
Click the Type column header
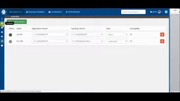pos(108,29)
